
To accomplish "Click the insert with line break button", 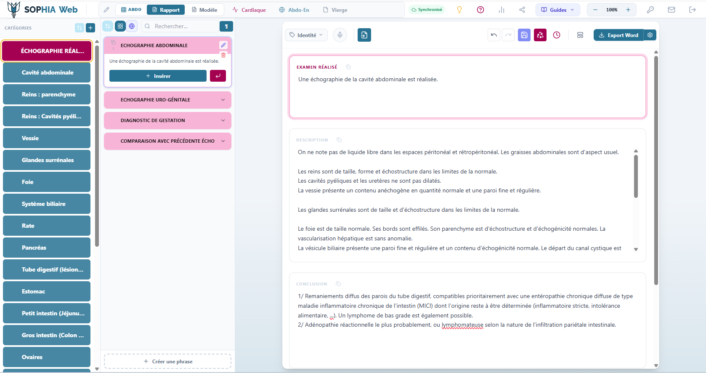I will (x=218, y=76).
